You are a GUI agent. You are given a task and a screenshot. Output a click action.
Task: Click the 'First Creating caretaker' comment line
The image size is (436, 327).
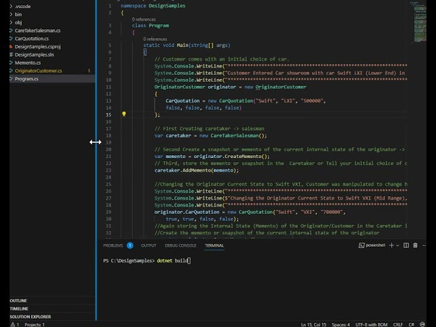point(209,129)
